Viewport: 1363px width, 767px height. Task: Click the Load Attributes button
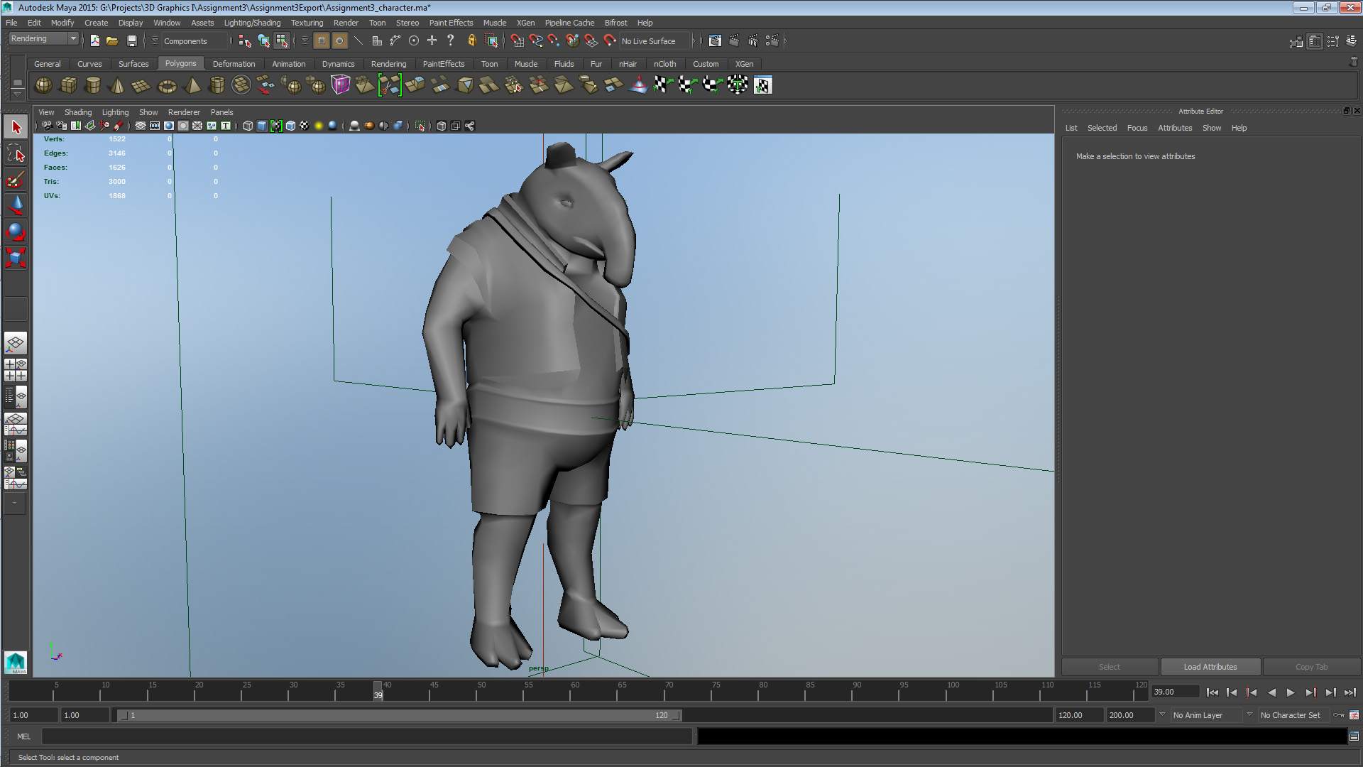pos(1210,667)
